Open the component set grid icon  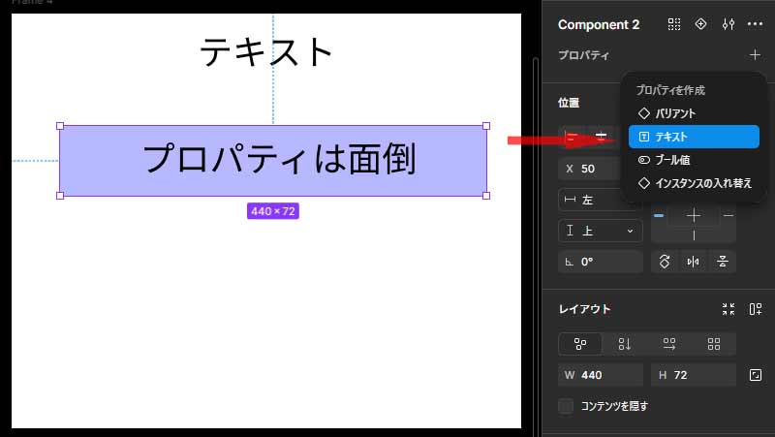(674, 24)
